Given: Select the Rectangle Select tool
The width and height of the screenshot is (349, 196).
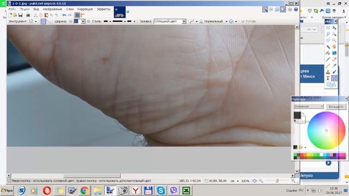Looking at the screenshot, I should click(x=328, y=28).
